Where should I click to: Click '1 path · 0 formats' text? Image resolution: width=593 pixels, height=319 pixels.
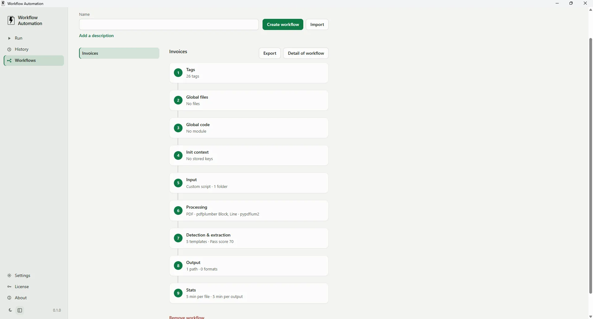(202, 269)
